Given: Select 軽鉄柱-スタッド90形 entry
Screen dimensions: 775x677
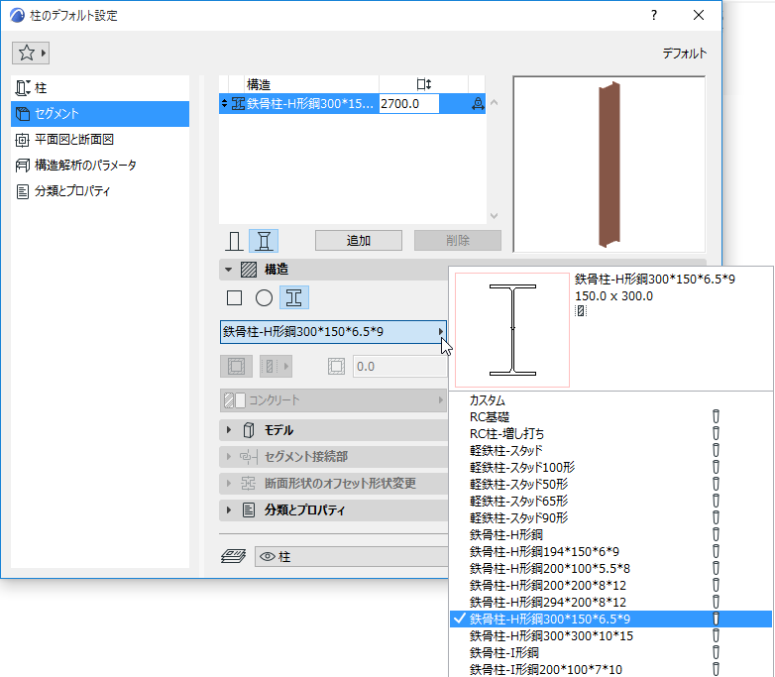Looking at the screenshot, I should click(x=610, y=517).
